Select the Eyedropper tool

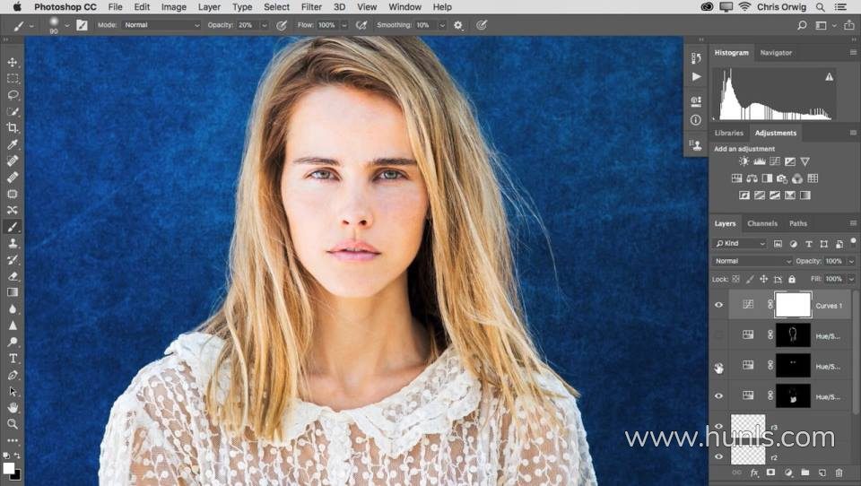[12, 144]
